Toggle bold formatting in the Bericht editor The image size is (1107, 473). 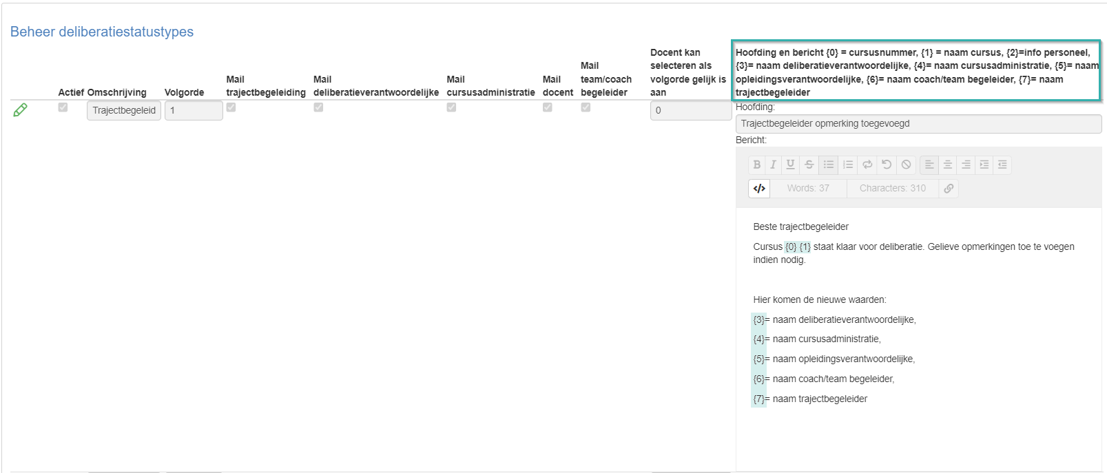(757, 165)
